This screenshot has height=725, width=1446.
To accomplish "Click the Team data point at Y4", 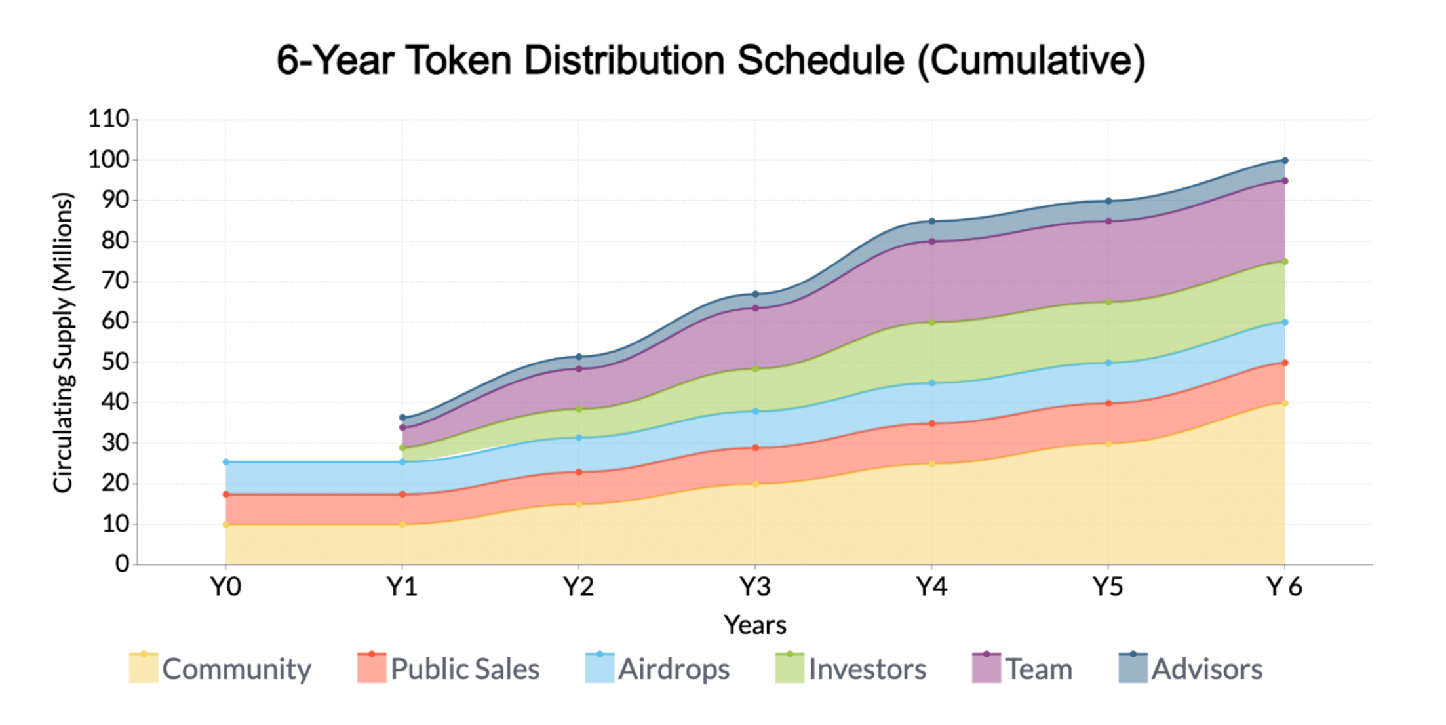I will 931,241.
